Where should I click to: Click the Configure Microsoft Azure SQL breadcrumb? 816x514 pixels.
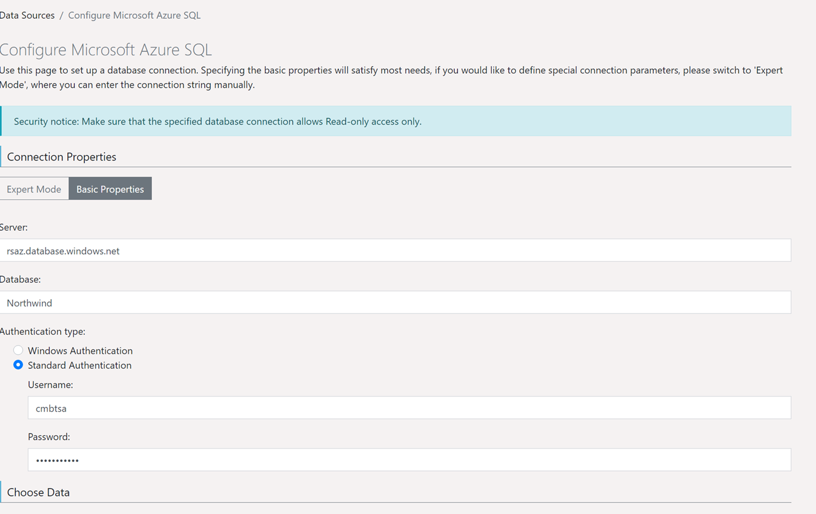pyautogui.click(x=134, y=15)
